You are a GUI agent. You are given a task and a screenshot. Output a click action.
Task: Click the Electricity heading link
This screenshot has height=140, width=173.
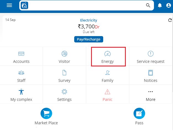click(x=89, y=20)
